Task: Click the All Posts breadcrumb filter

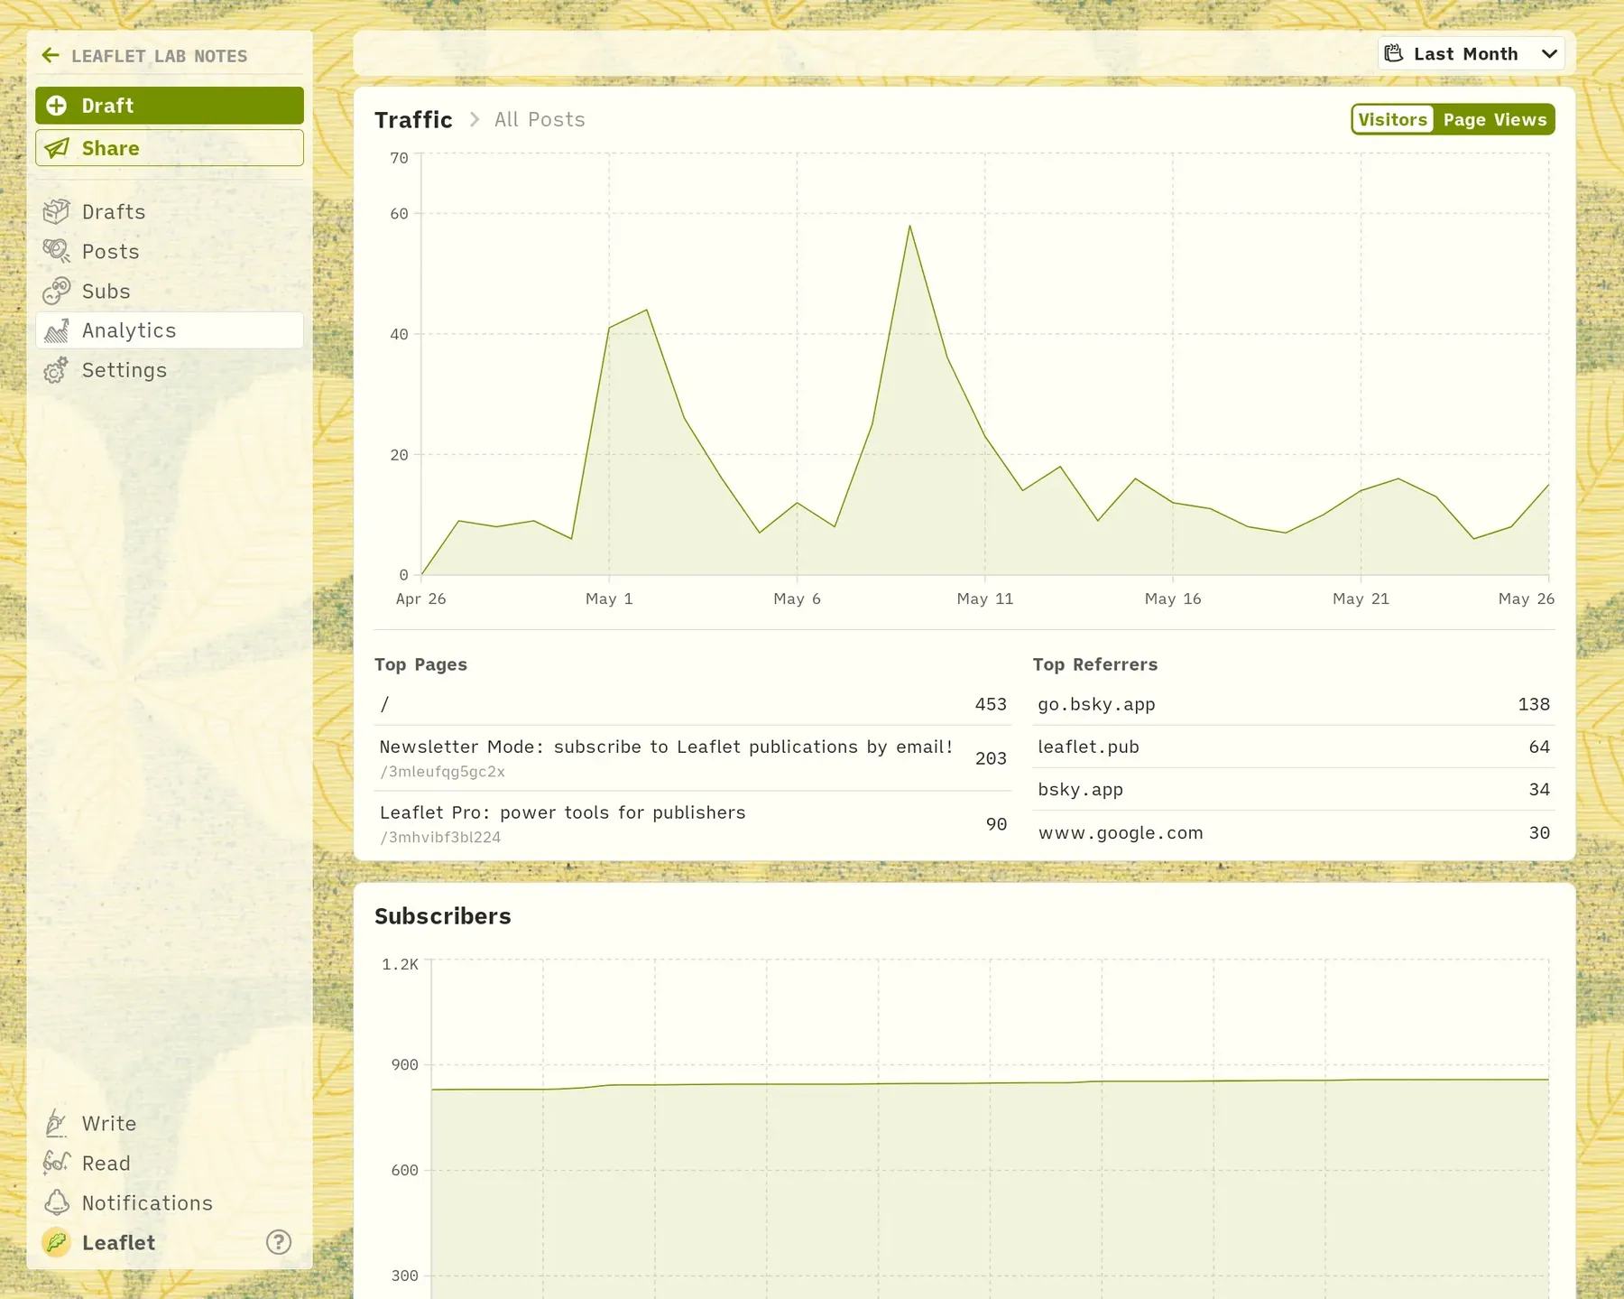Action: point(540,119)
